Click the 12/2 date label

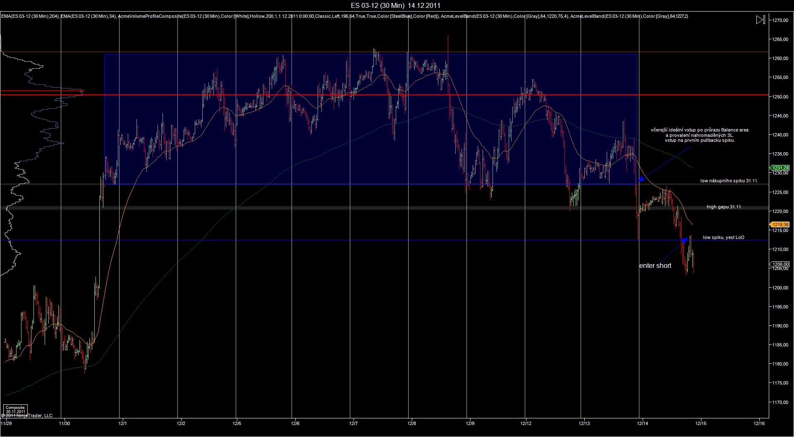[181, 423]
